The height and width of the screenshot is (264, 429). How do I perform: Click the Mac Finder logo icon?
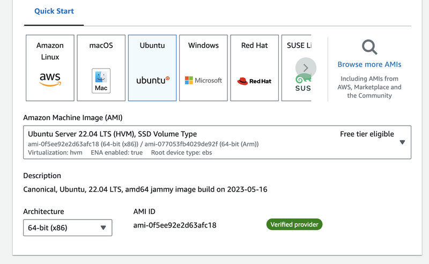(101, 81)
